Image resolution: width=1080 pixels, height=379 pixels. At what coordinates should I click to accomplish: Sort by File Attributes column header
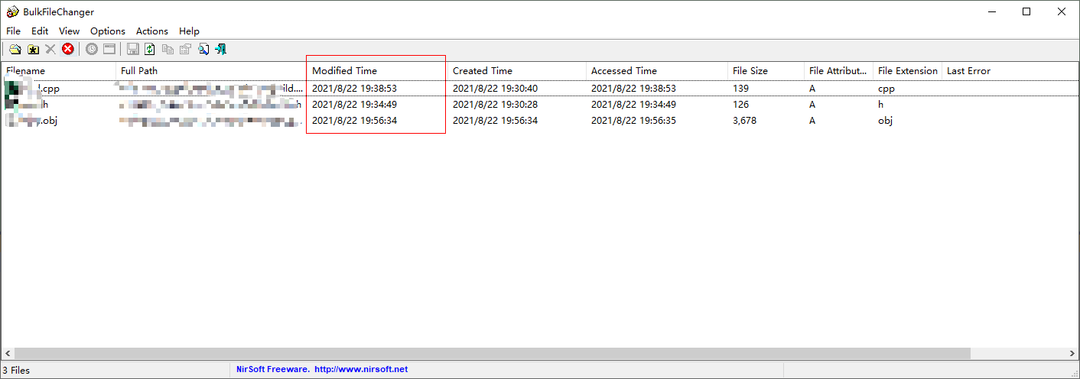point(839,70)
